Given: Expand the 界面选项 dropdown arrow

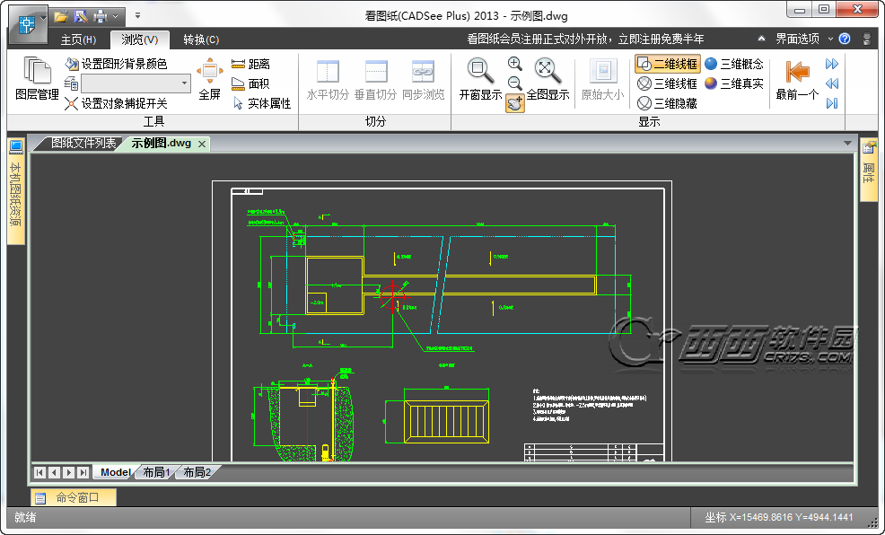Looking at the screenshot, I should click(830, 39).
